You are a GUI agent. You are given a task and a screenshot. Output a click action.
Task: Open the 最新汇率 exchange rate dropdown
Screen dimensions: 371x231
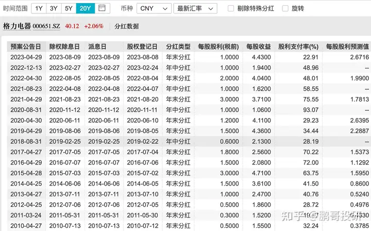pos(195,9)
